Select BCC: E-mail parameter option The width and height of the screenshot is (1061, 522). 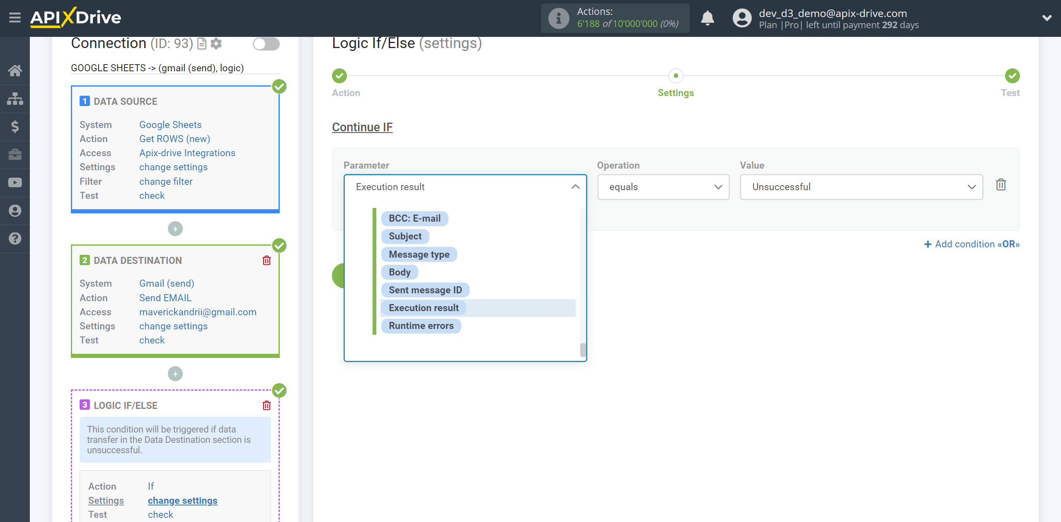pyautogui.click(x=414, y=218)
